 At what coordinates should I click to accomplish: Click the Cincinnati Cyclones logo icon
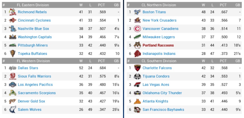pos(12,20)
